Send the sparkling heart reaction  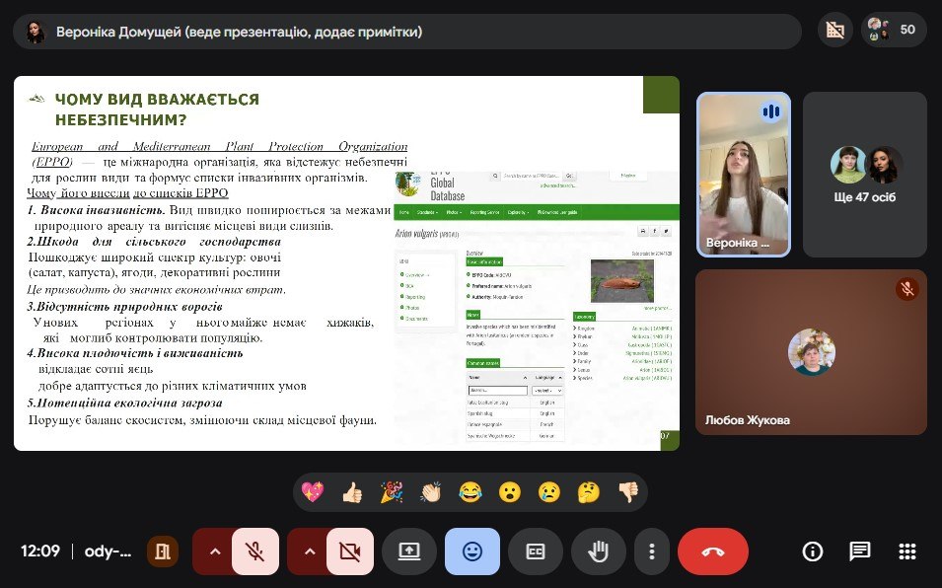coord(313,492)
